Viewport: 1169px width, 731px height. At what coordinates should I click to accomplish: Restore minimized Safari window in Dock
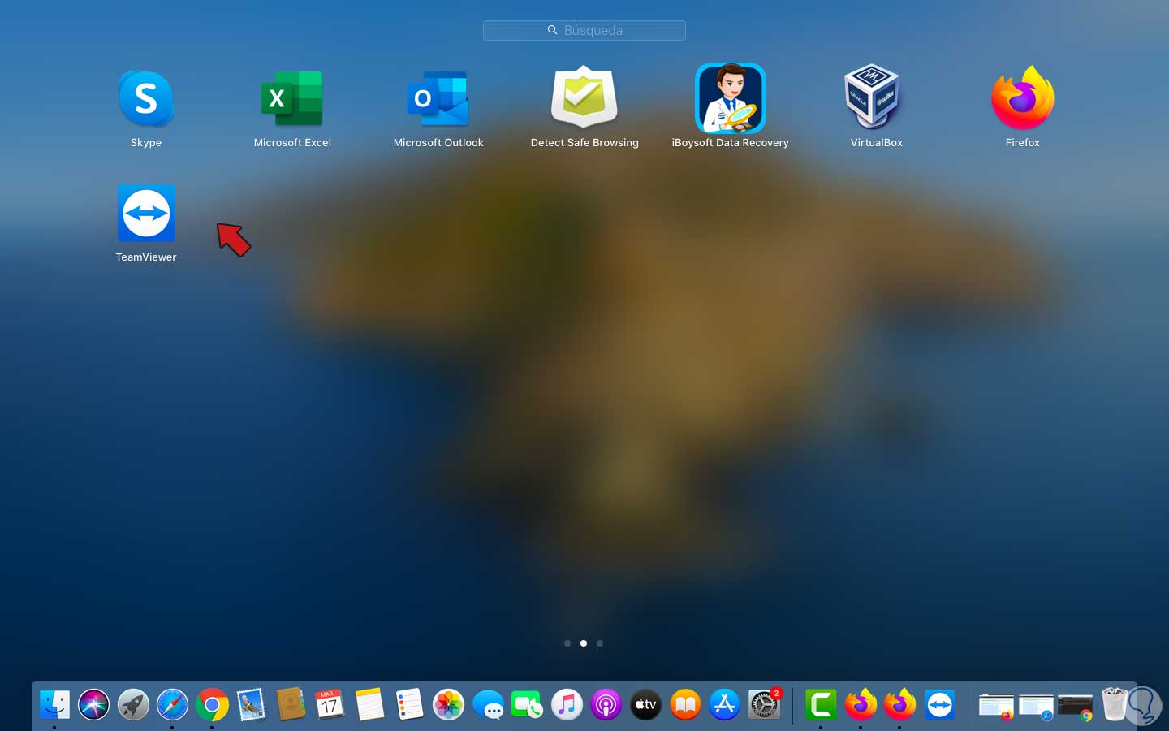1036,706
